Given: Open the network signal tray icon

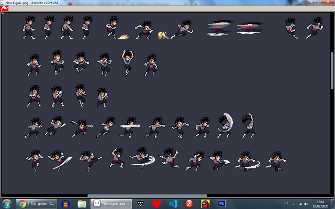Looking at the screenshot, I should pyautogui.click(x=300, y=204).
